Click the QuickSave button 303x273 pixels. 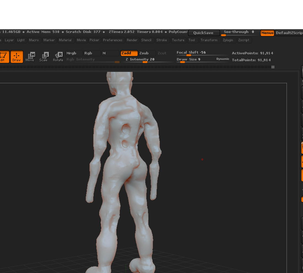point(204,33)
